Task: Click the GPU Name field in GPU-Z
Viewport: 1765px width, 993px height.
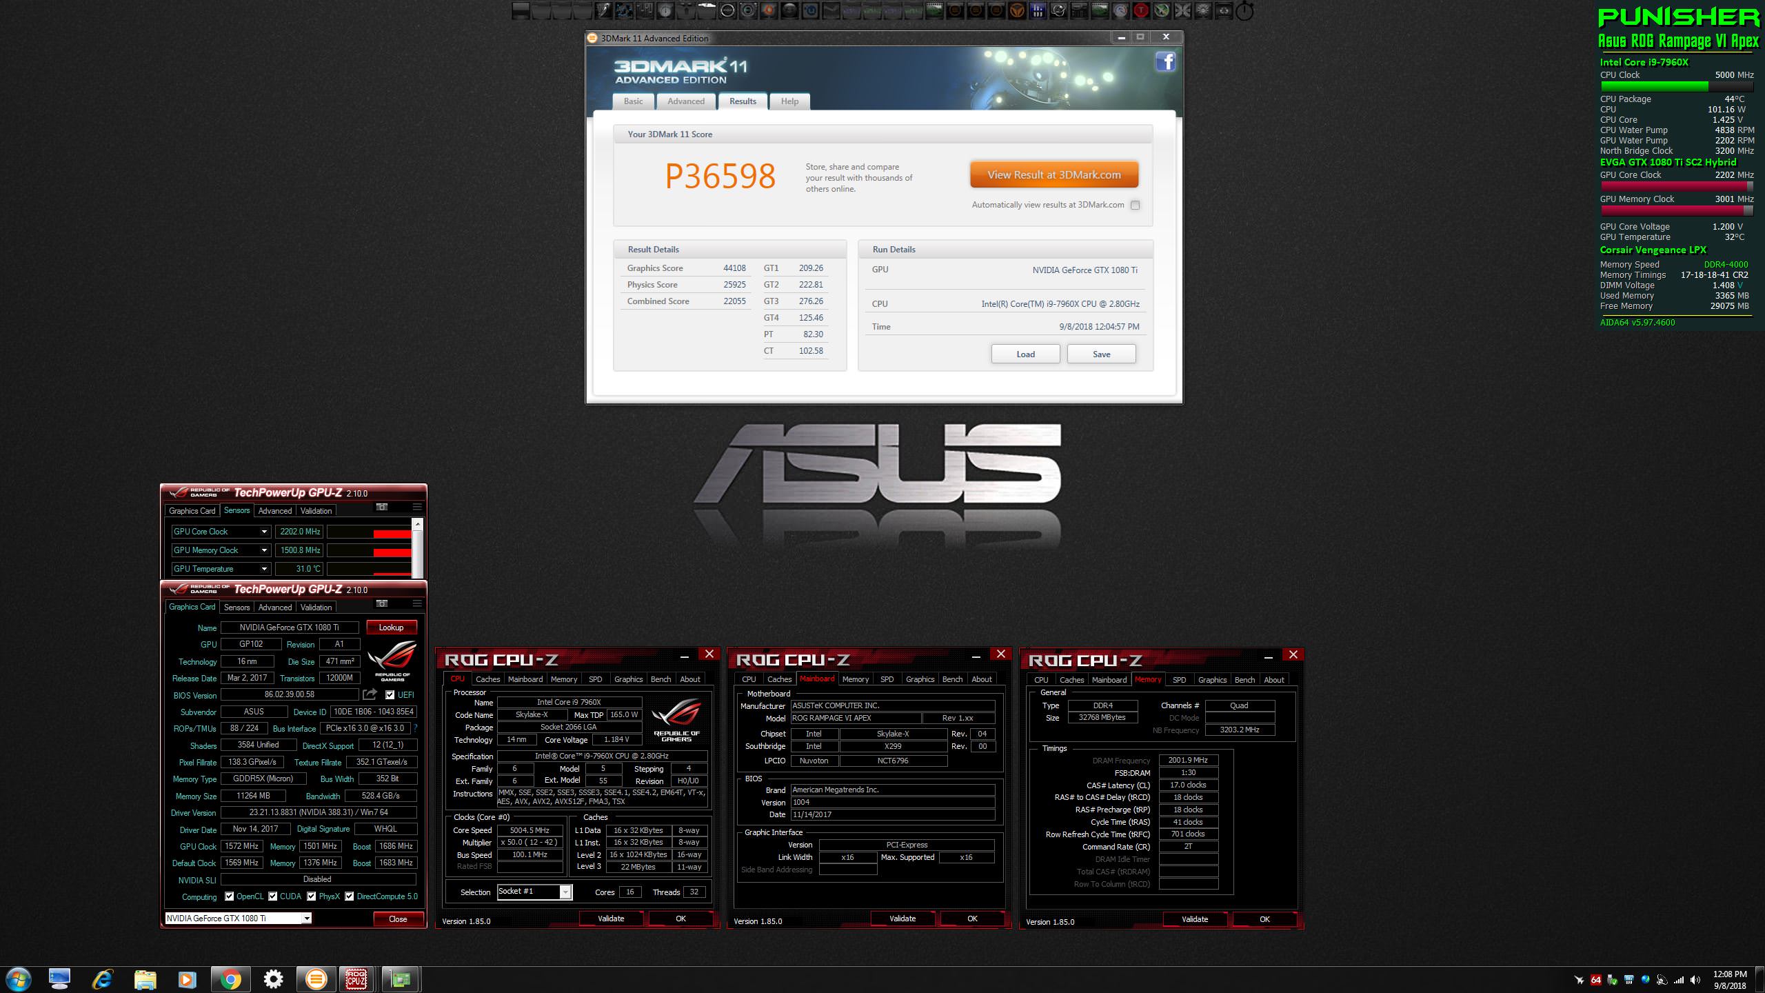Action: click(x=290, y=628)
